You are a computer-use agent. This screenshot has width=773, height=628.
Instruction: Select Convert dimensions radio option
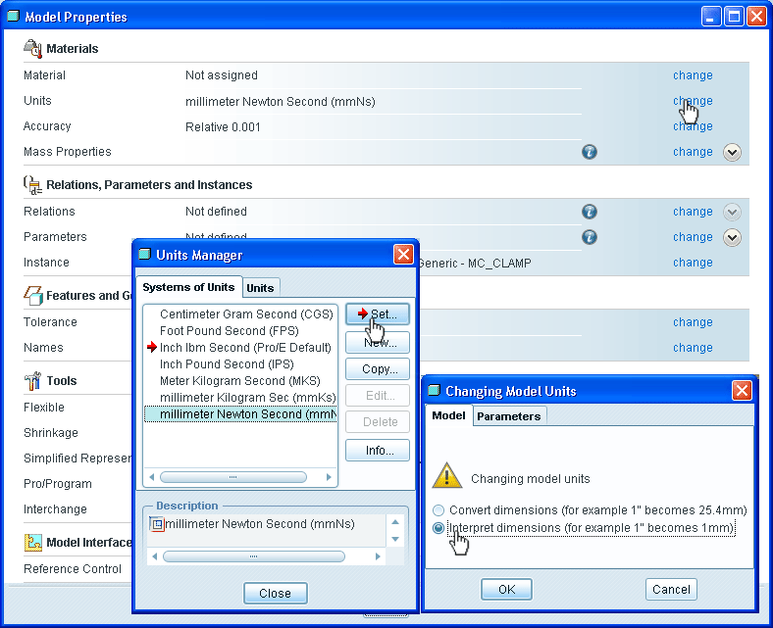tap(438, 510)
